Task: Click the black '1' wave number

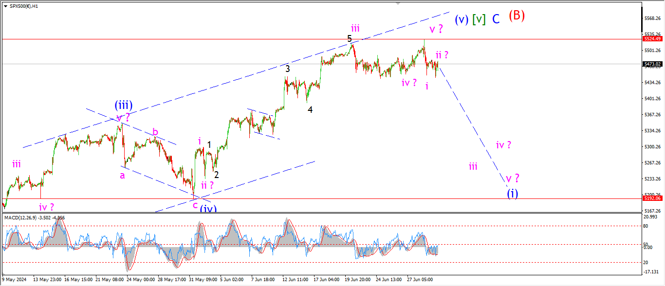Action: [x=209, y=145]
